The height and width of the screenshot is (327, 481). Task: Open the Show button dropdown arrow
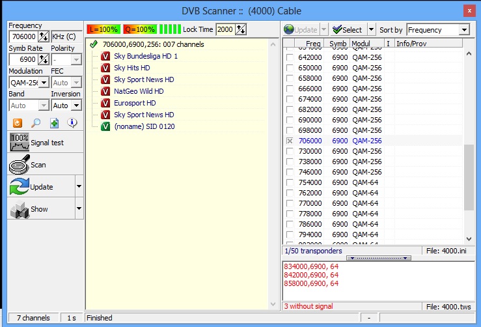[79, 208]
